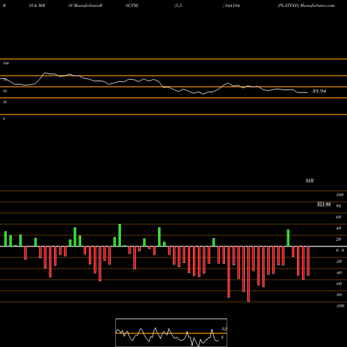The width and height of the screenshot is (347, 347).
Task: Click the 100 label on the MR axis
Action: point(339,195)
